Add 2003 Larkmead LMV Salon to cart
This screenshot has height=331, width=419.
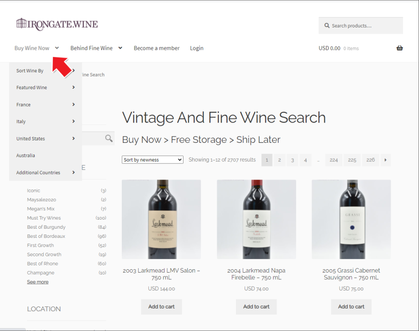(161, 306)
